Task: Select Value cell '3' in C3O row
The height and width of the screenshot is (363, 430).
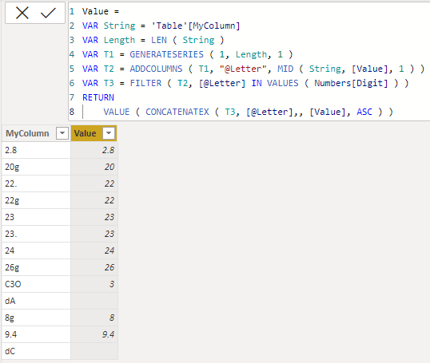Action: point(94,284)
